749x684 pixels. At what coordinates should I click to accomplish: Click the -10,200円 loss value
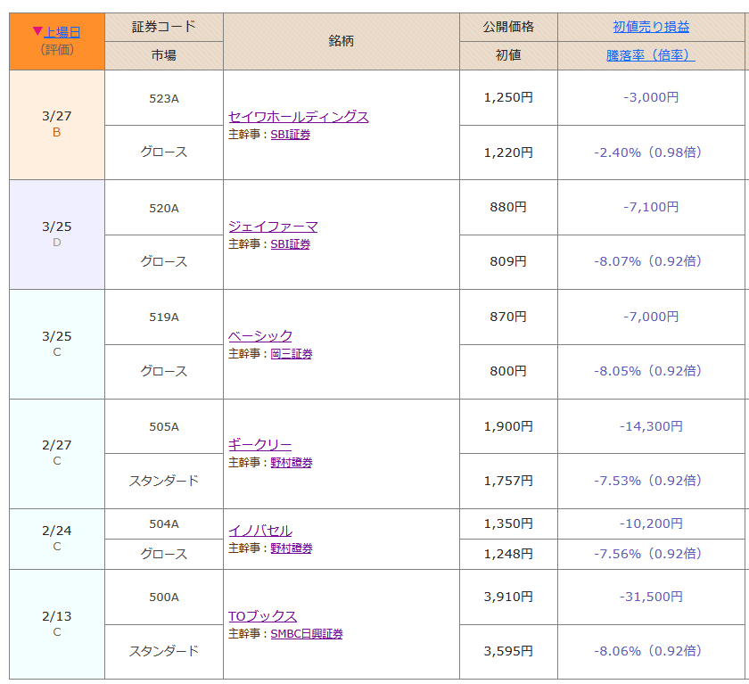pos(651,523)
